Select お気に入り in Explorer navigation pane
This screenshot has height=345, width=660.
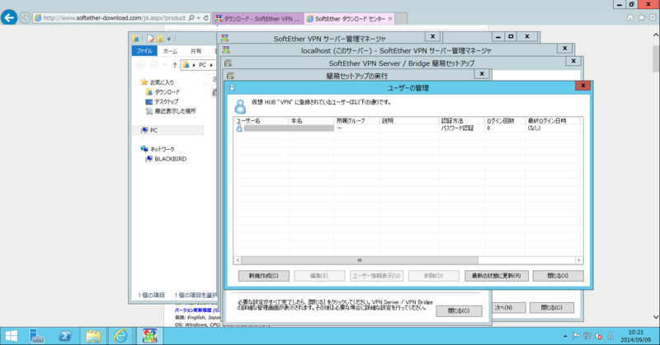click(x=162, y=82)
